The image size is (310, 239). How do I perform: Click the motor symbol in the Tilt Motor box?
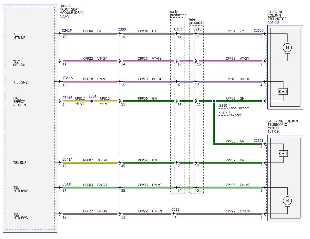click(287, 47)
